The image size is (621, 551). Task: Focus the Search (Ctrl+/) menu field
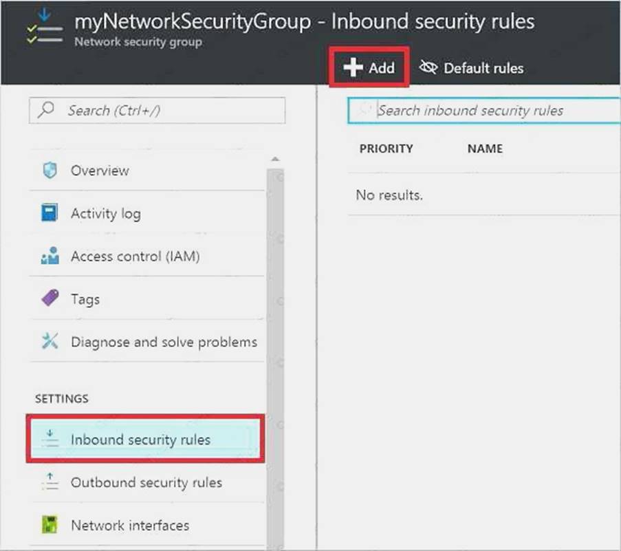coord(157,110)
